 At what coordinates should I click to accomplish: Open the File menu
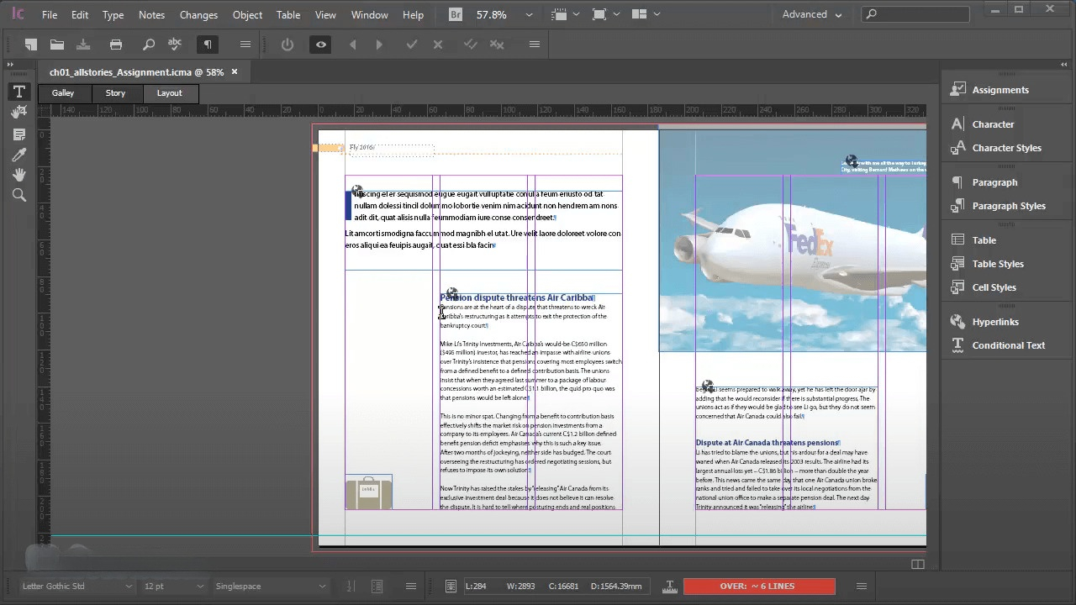point(50,15)
